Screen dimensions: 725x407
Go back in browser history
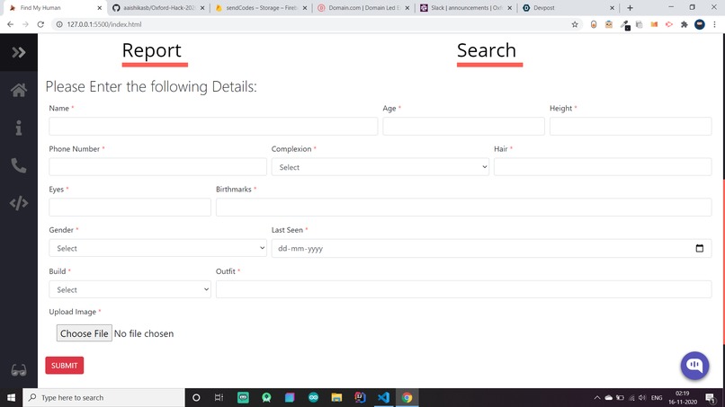pyautogui.click(x=10, y=24)
